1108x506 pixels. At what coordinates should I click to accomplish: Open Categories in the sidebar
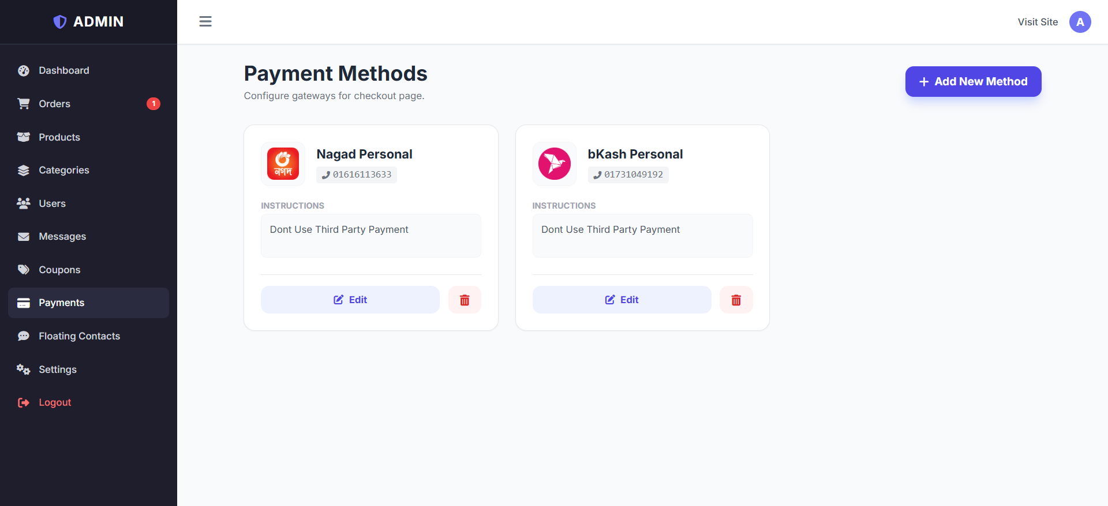tap(63, 170)
